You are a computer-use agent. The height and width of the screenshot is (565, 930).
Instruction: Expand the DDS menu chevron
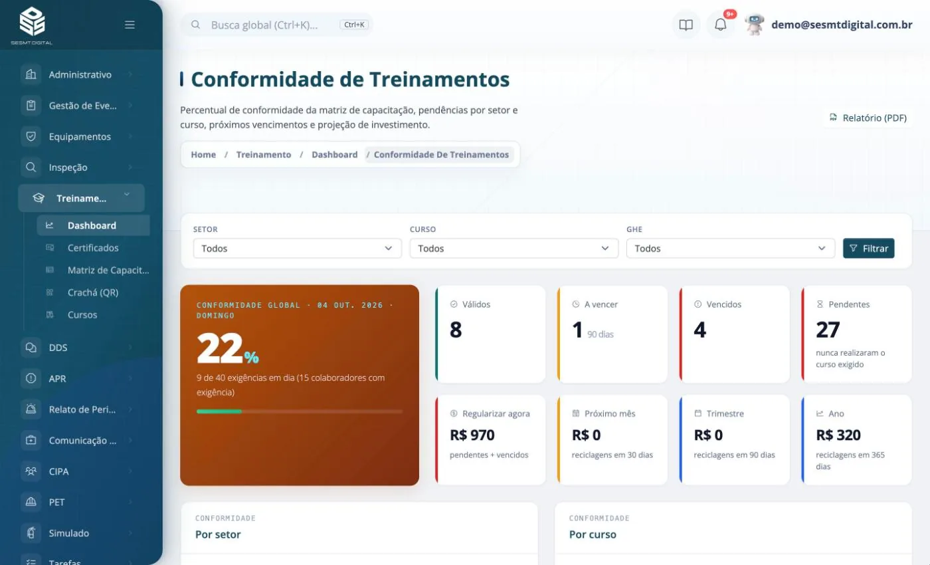coord(130,348)
